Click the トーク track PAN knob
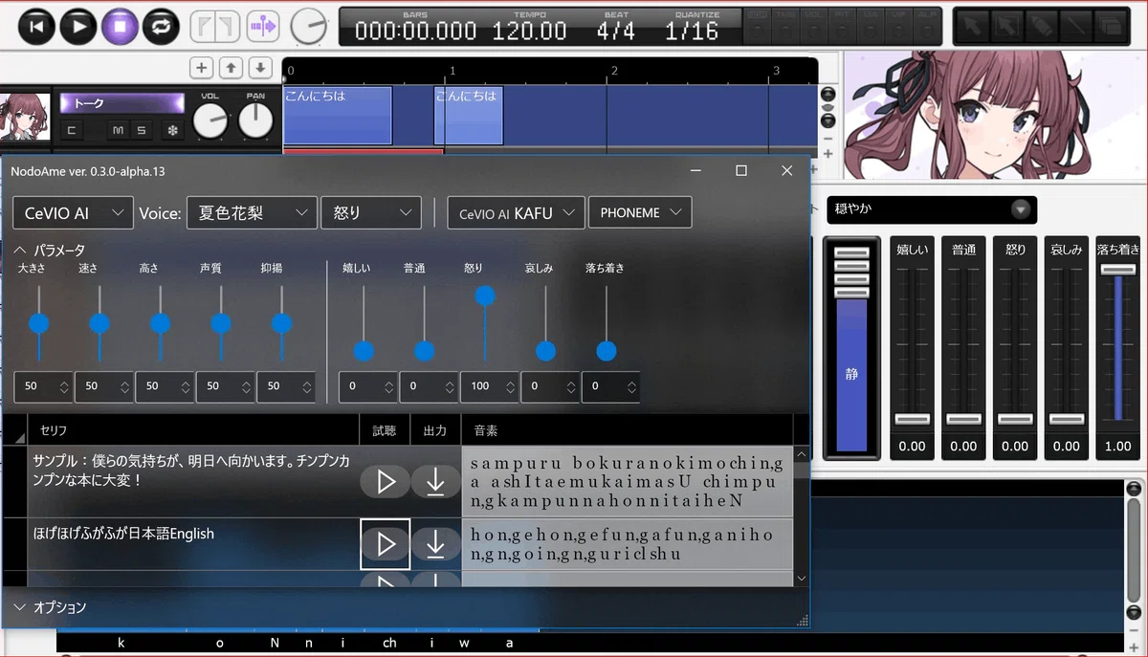Image resolution: width=1148 pixels, height=657 pixels. pyautogui.click(x=255, y=120)
